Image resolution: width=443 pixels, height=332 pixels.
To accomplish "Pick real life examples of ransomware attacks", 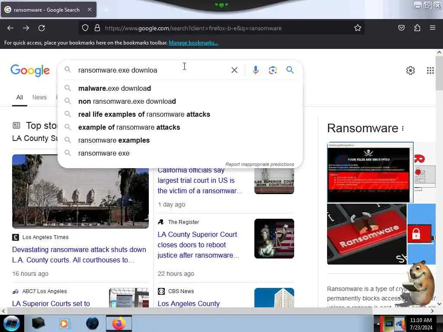I will point(180,114).
